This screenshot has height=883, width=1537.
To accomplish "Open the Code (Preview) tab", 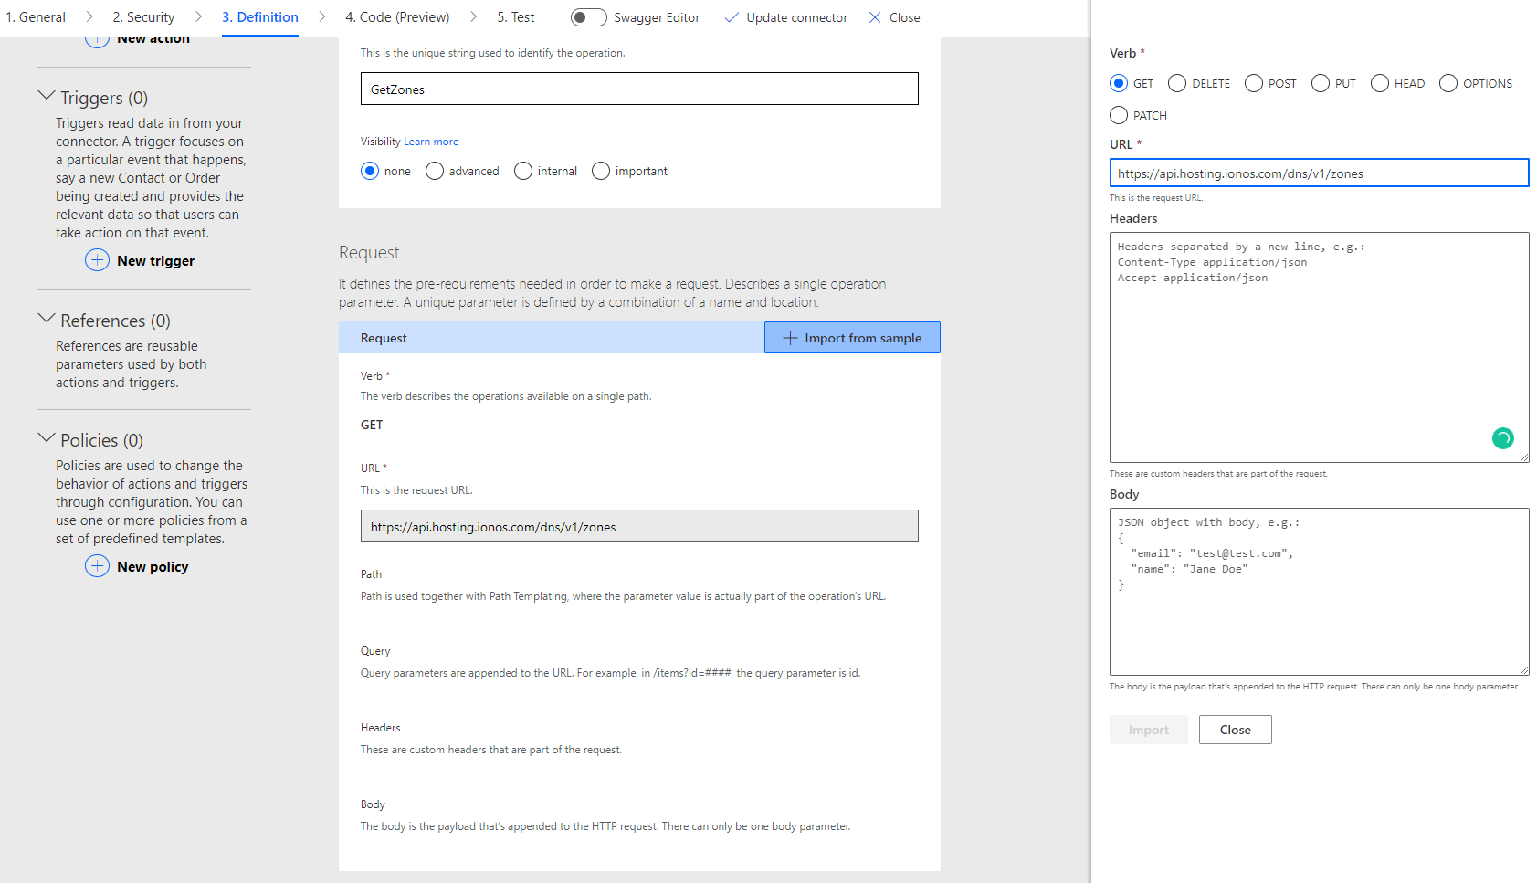I will (x=396, y=16).
